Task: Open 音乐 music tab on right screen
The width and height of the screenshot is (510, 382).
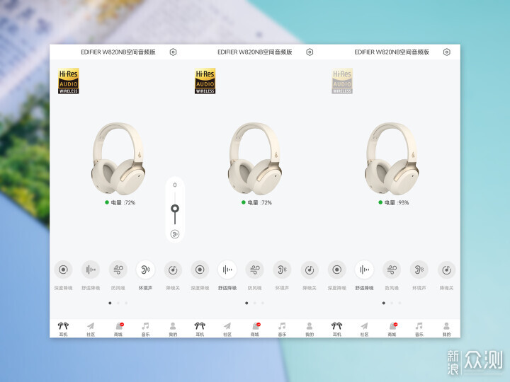Action: 419,329
